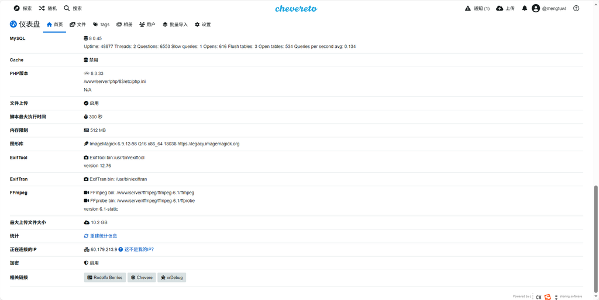Click the page vertical scrollbar thumb
Viewport: 599px width, 300px height.
pyautogui.click(x=596, y=239)
